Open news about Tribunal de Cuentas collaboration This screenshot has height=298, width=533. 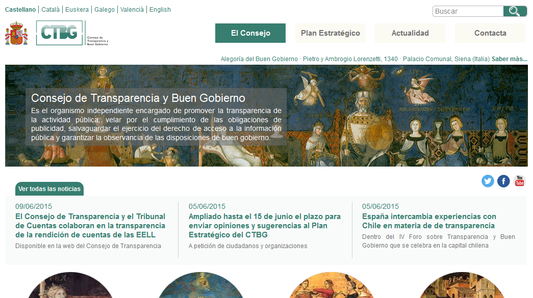tap(90, 226)
